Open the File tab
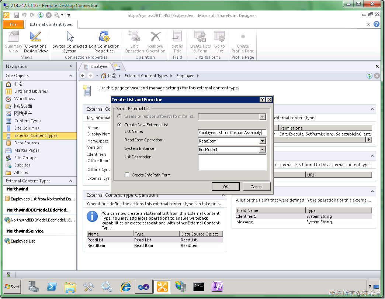Viewport: 385px width, 299px height. (x=13, y=24)
